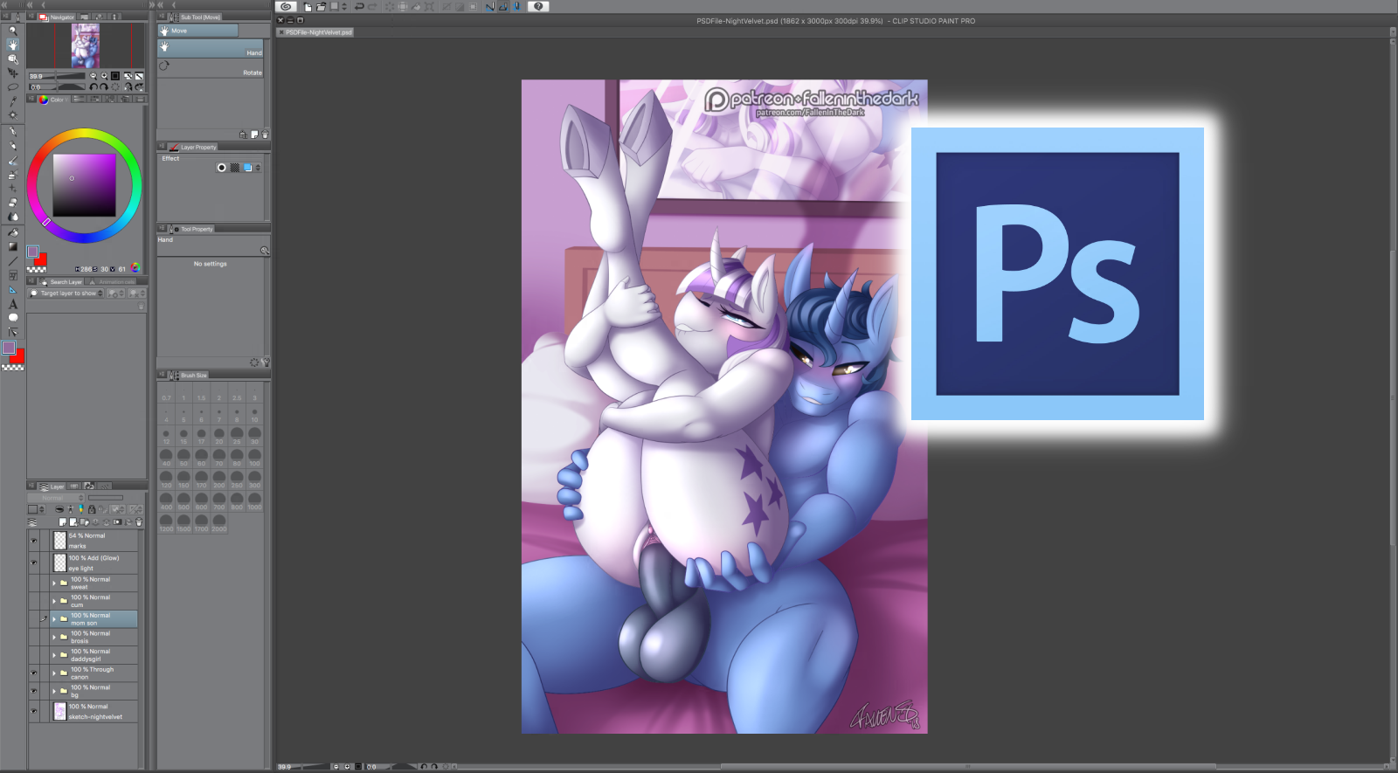Select the Fill bucket tool
The image size is (1398, 773).
click(x=12, y=232)
